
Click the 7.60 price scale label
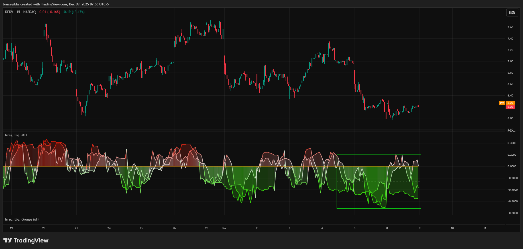click(510, 27)
